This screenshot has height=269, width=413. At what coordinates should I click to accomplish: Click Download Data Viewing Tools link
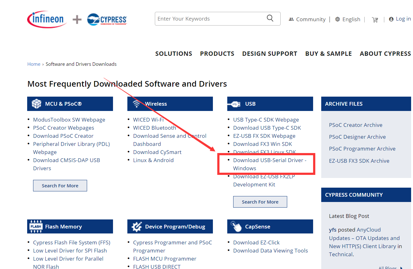[x=270, y=251]
